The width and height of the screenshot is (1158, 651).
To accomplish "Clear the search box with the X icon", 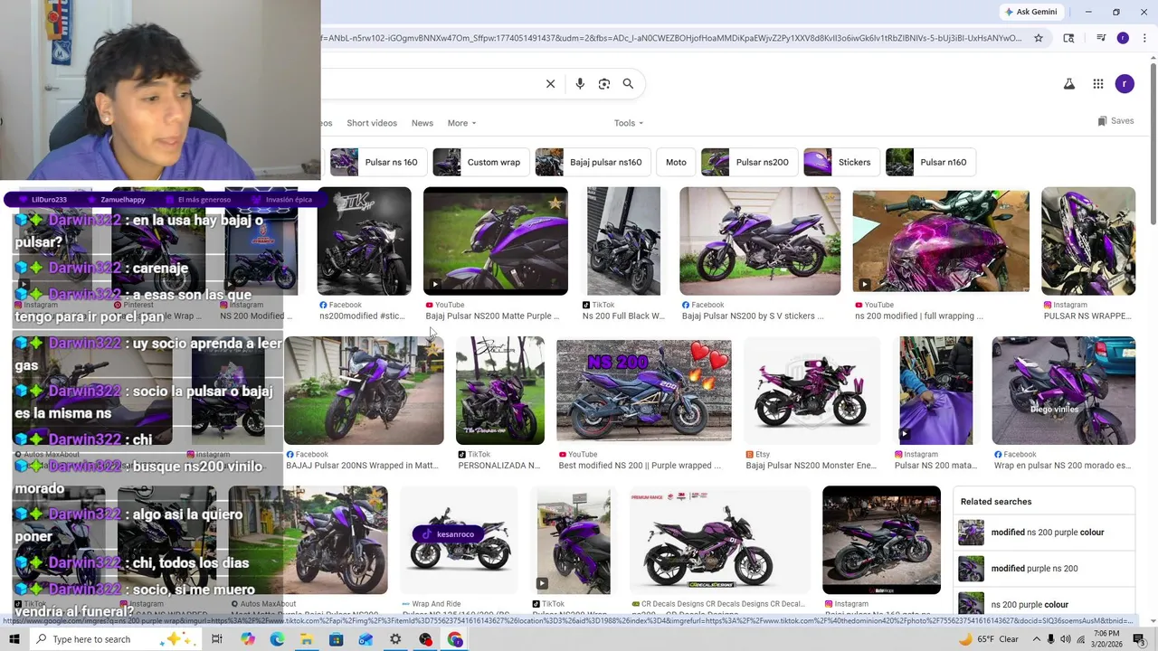I will coord(550,84).
